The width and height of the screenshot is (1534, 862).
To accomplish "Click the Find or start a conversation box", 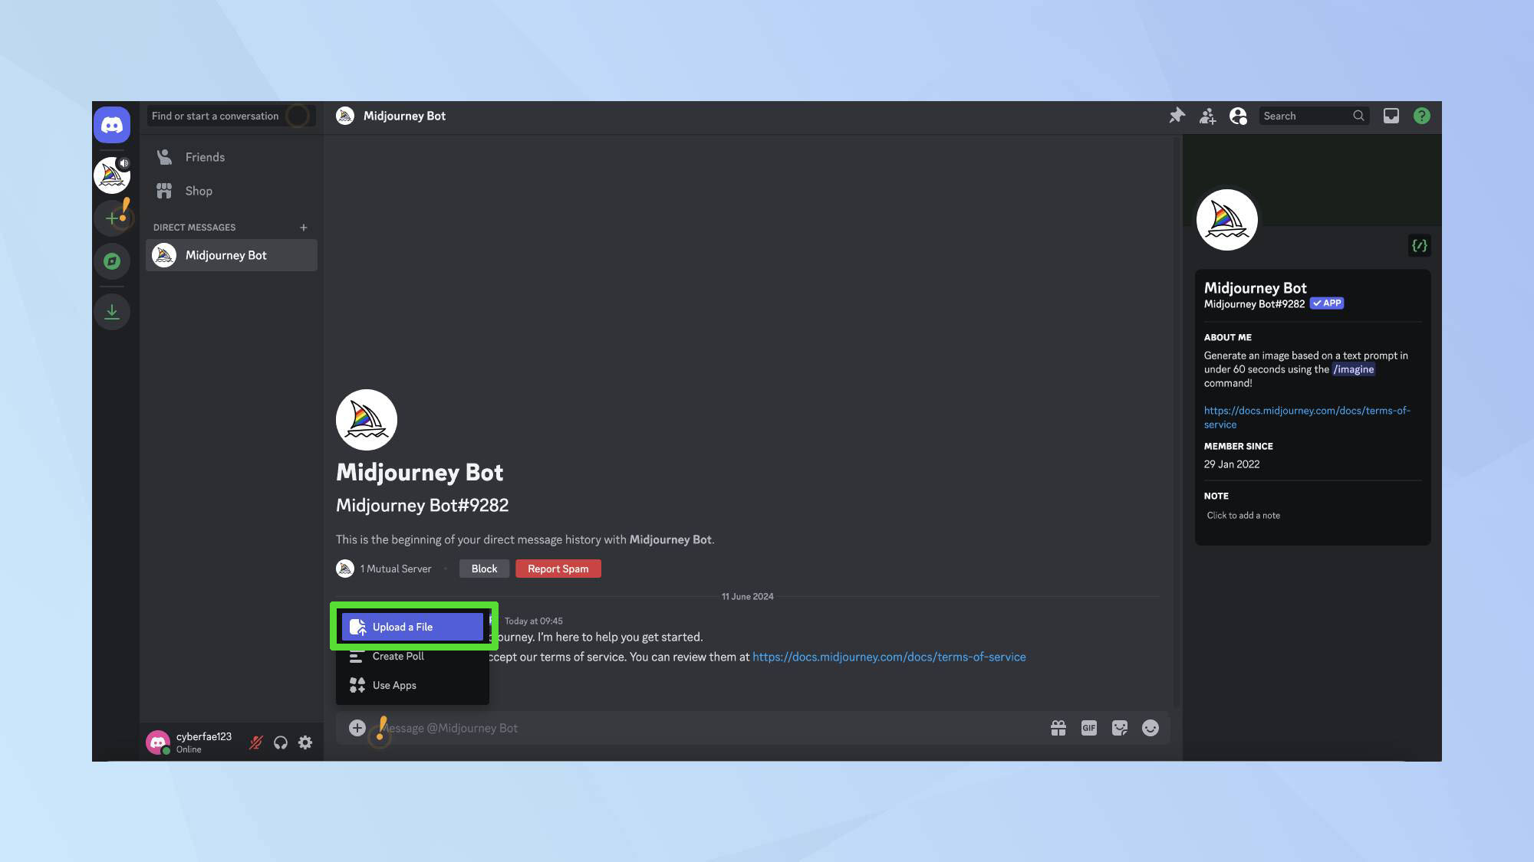I will (x=231, y=116).
